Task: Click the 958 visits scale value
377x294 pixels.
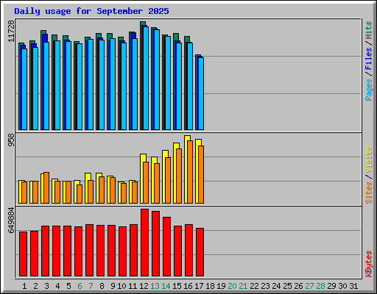Action: (x=11, y=140)
